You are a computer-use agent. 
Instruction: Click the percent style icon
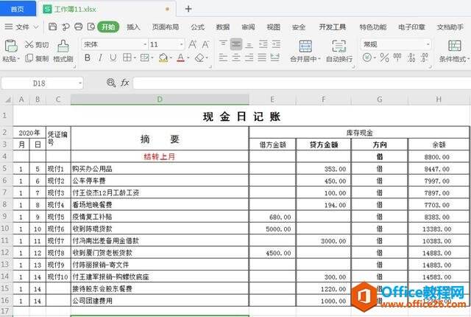click(x=385, y=58)
